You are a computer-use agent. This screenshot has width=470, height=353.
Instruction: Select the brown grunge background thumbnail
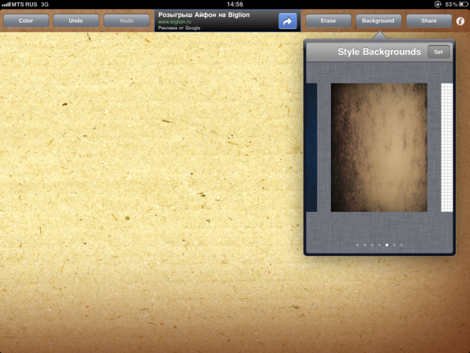(379, 147)
